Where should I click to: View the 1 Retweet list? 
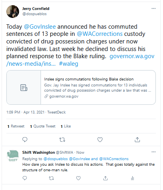pyautogui.click(x=16, y=126)
